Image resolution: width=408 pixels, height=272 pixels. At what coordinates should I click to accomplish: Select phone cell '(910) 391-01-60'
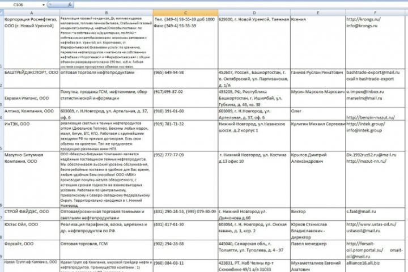[x=185, y=114]
